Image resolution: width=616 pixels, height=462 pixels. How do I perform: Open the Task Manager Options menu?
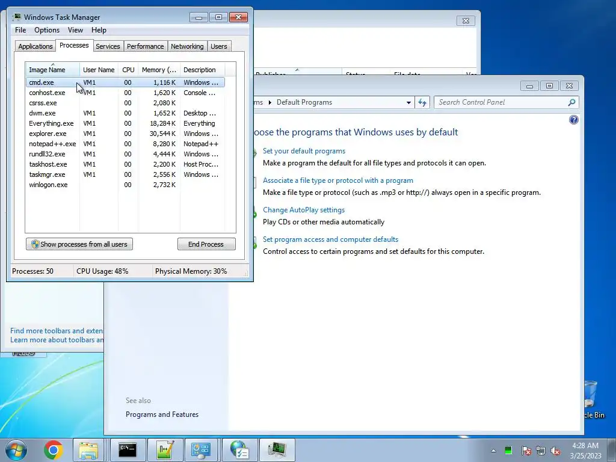pos(47,30)
